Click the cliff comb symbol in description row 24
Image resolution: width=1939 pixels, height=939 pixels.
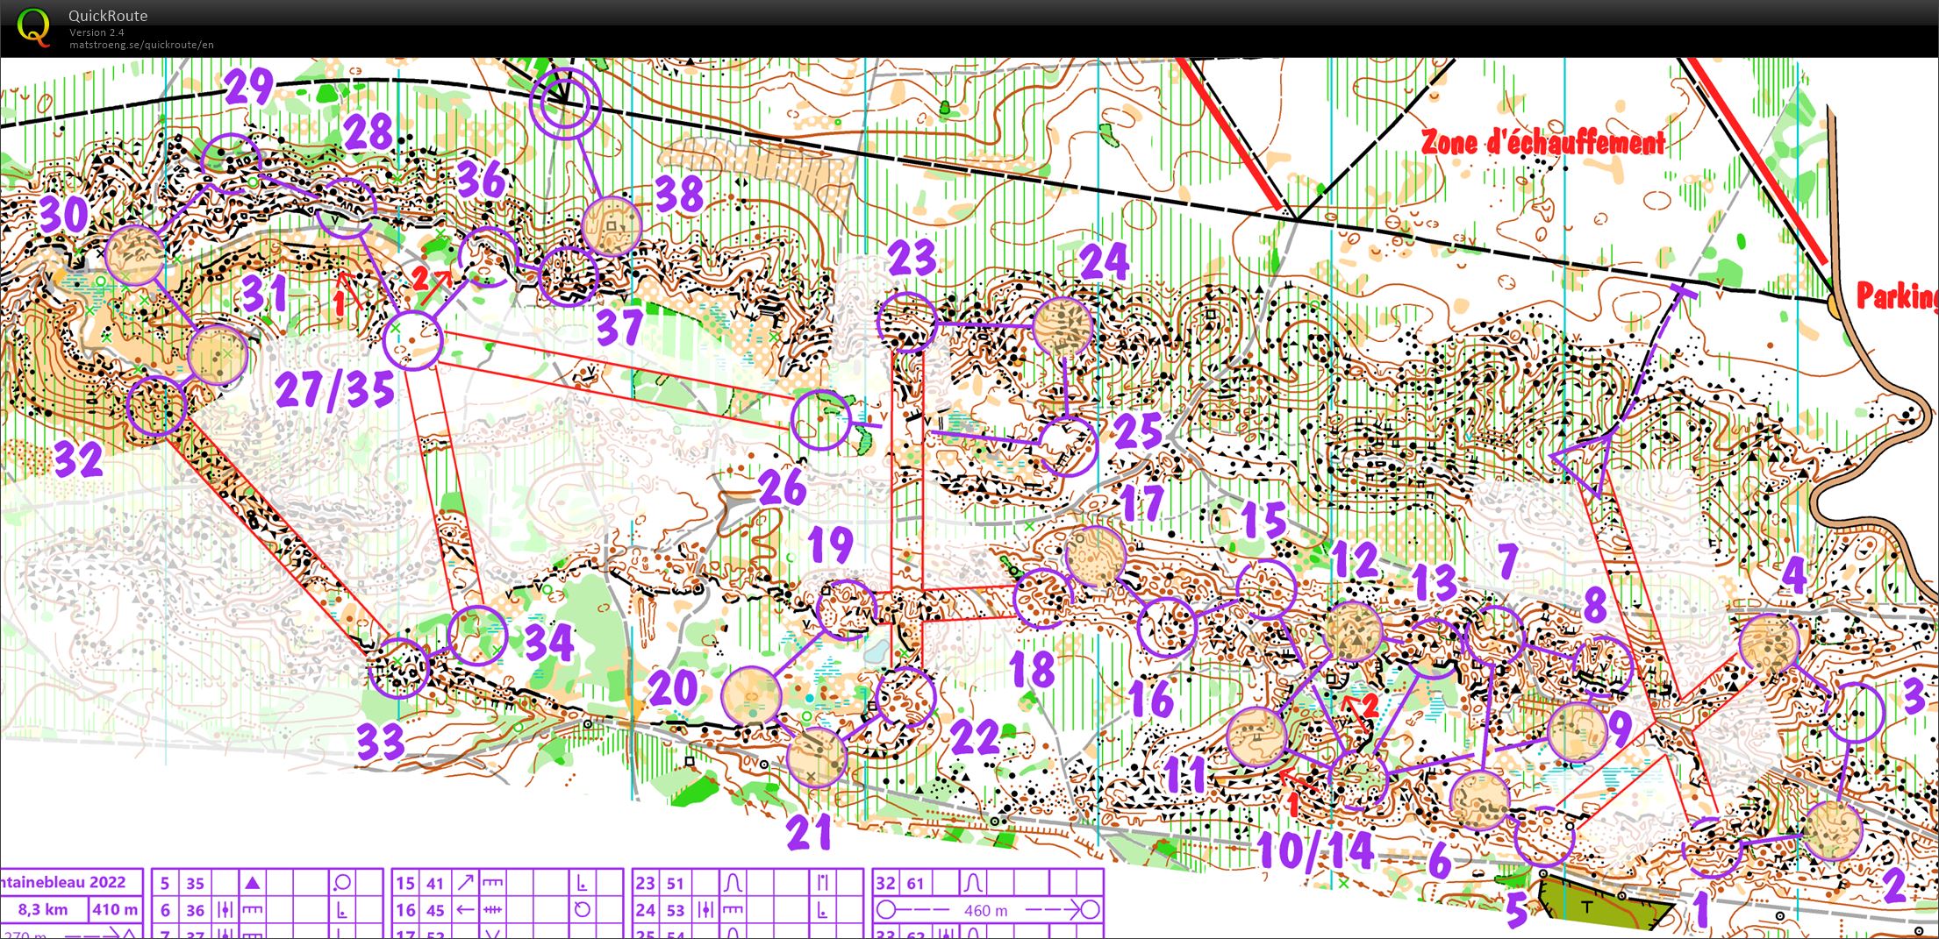pyautogui.click(x=733, y=911)
